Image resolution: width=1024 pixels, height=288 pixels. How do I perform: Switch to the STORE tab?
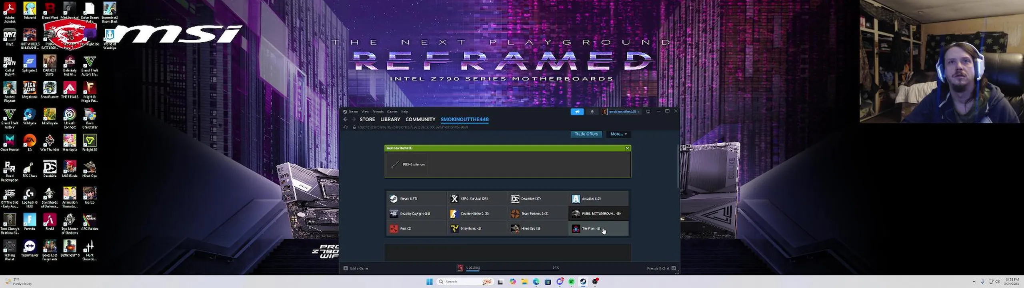[x=367, y=119]
